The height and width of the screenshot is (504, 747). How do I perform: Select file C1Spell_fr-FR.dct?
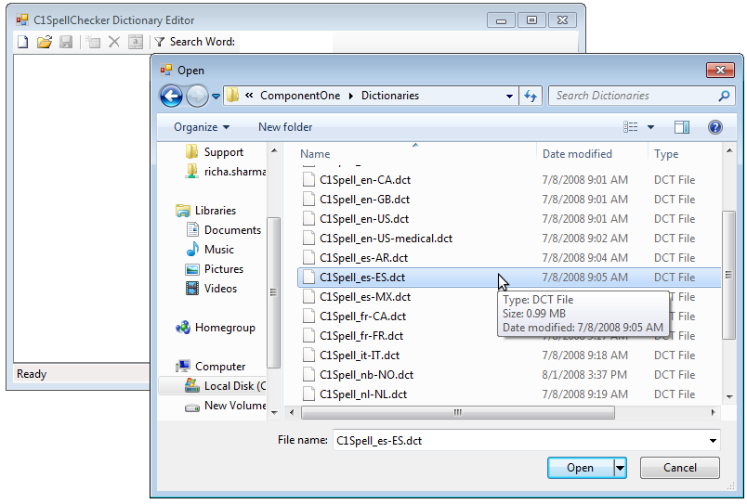pos(361,336)
